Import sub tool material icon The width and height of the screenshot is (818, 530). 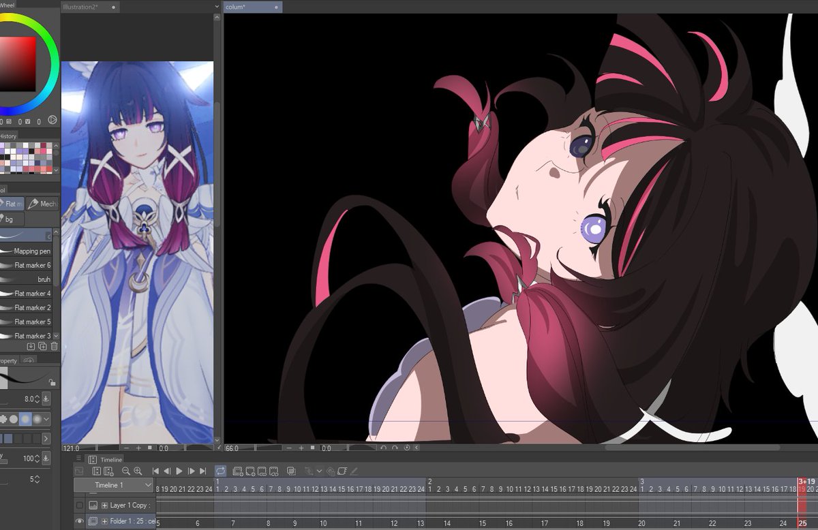point(31,347)
